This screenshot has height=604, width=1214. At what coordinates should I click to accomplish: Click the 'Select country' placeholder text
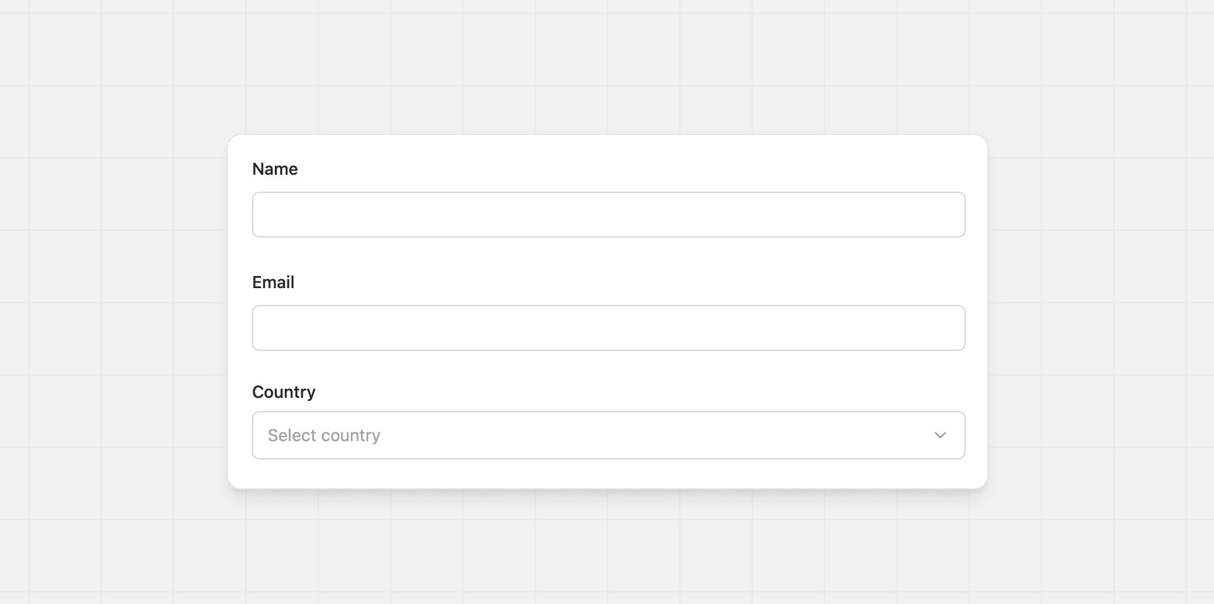coord(324,435)
